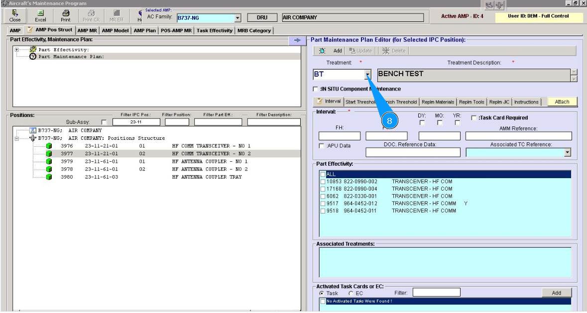Click the Print printer icon
The height and width of the screenshot is (313, 587).
66,13
